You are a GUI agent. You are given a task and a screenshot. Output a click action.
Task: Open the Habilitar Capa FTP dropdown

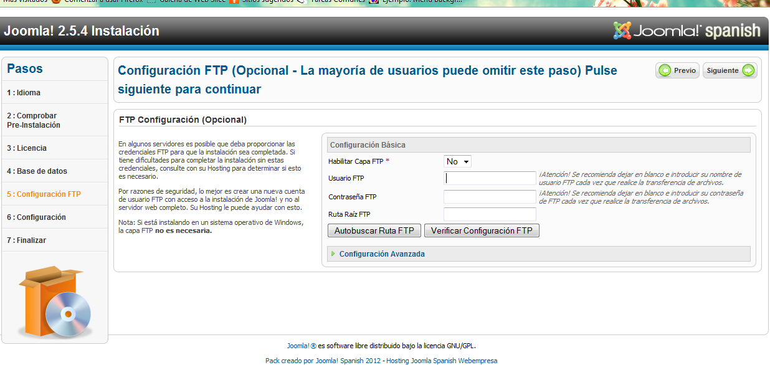457,161
